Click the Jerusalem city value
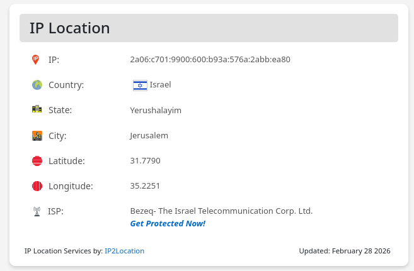Image resolution: width=414 pixels, height=271 pixels. [149, 135]
